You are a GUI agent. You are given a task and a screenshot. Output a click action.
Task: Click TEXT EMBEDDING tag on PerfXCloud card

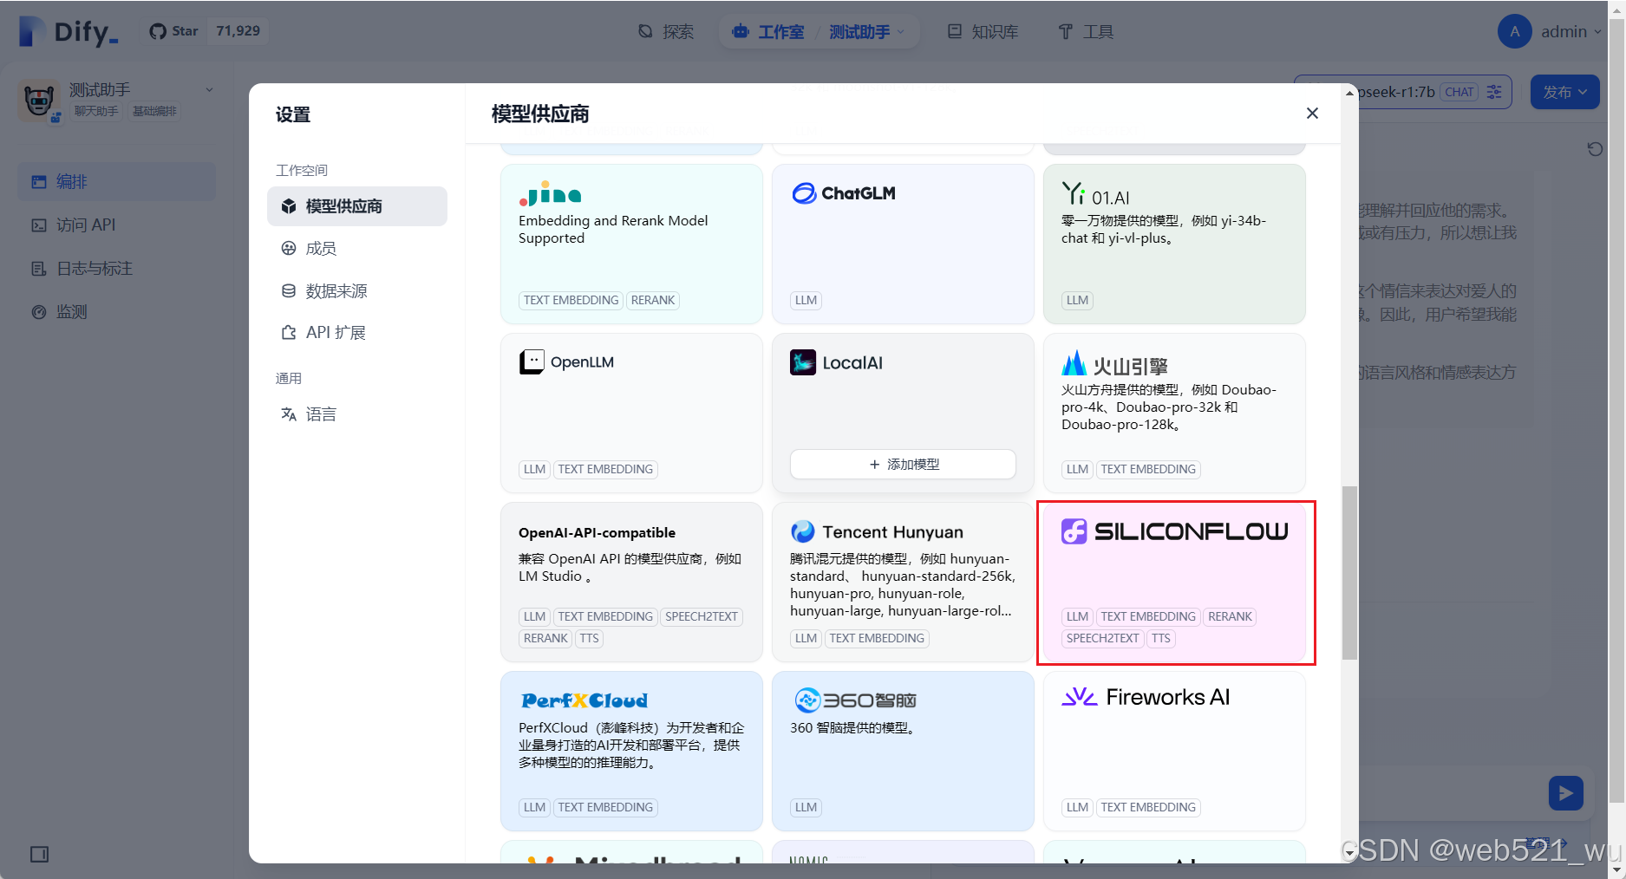[605, 807]
